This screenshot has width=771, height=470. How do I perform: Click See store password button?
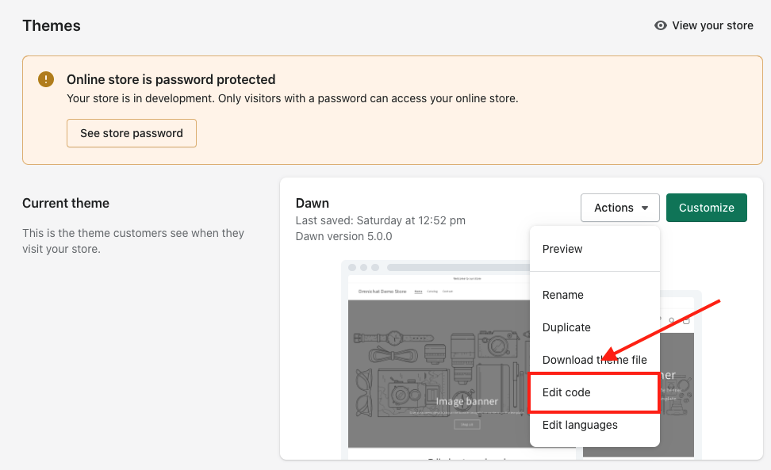[132, 133]
